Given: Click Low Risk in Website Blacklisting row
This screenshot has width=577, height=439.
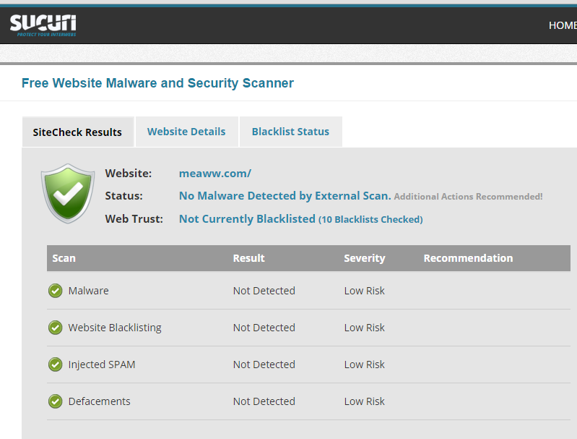Looking at the screenshot, I should pos(364,328).
